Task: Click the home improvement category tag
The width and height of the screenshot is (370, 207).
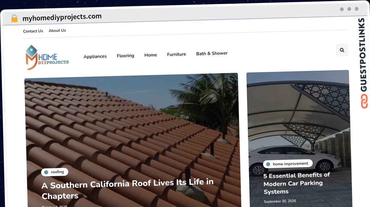Action: [288, 164]
